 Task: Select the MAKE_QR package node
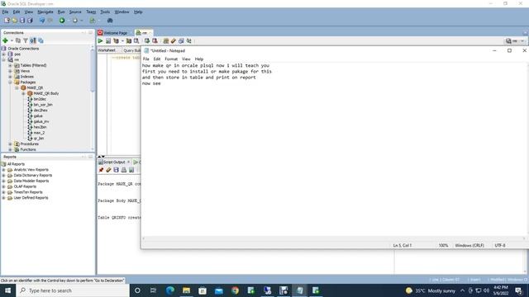coord(35,88)
